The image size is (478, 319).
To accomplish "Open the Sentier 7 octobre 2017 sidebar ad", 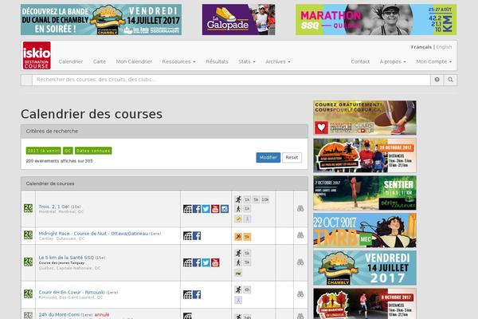I will pyautogui.click(x=365, y=193).
